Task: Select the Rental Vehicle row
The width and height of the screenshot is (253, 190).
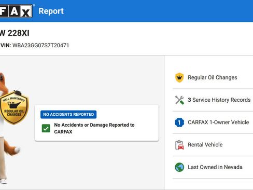Action: coord(213,145)
